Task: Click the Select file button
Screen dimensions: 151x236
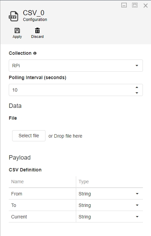Action: [x=29, y=136]
